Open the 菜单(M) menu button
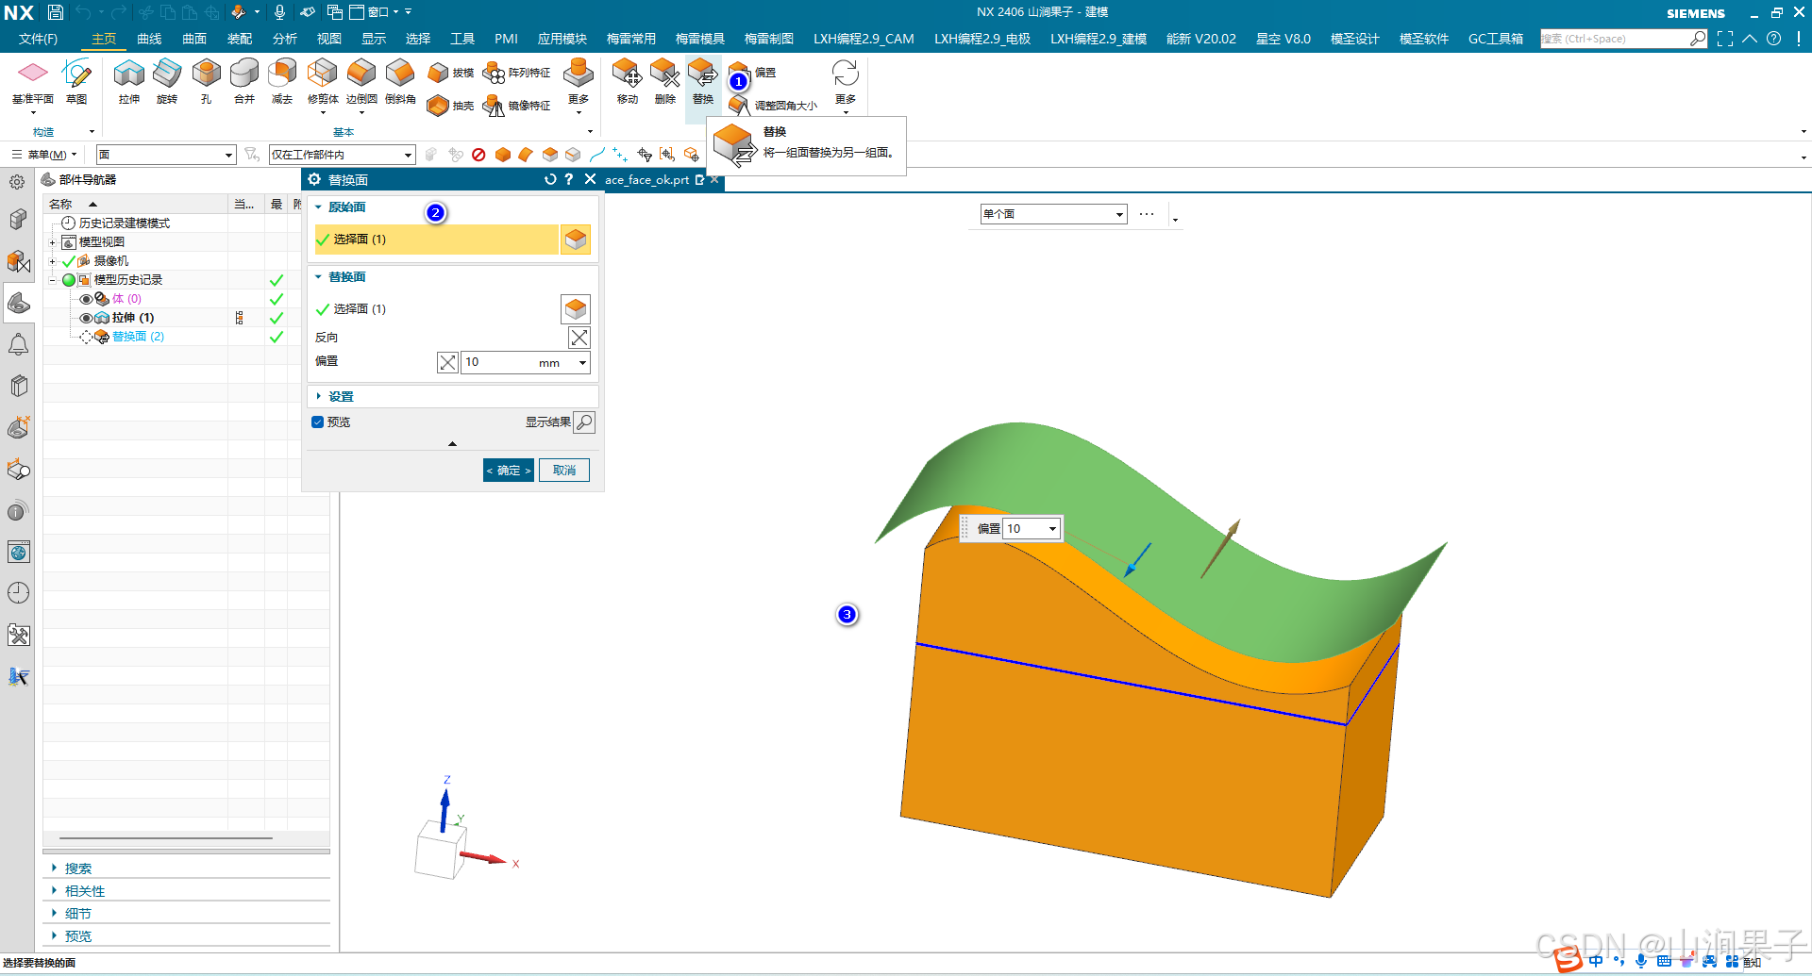Image resolution: width=1812 pixels, height=976 pixels. (44, 155)
